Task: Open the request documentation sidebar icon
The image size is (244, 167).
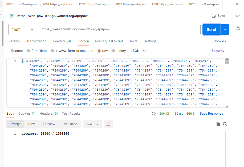Action: (237, 28)
